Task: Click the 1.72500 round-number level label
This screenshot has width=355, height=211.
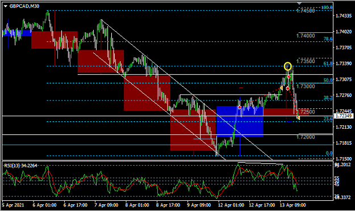Action: 306,112
